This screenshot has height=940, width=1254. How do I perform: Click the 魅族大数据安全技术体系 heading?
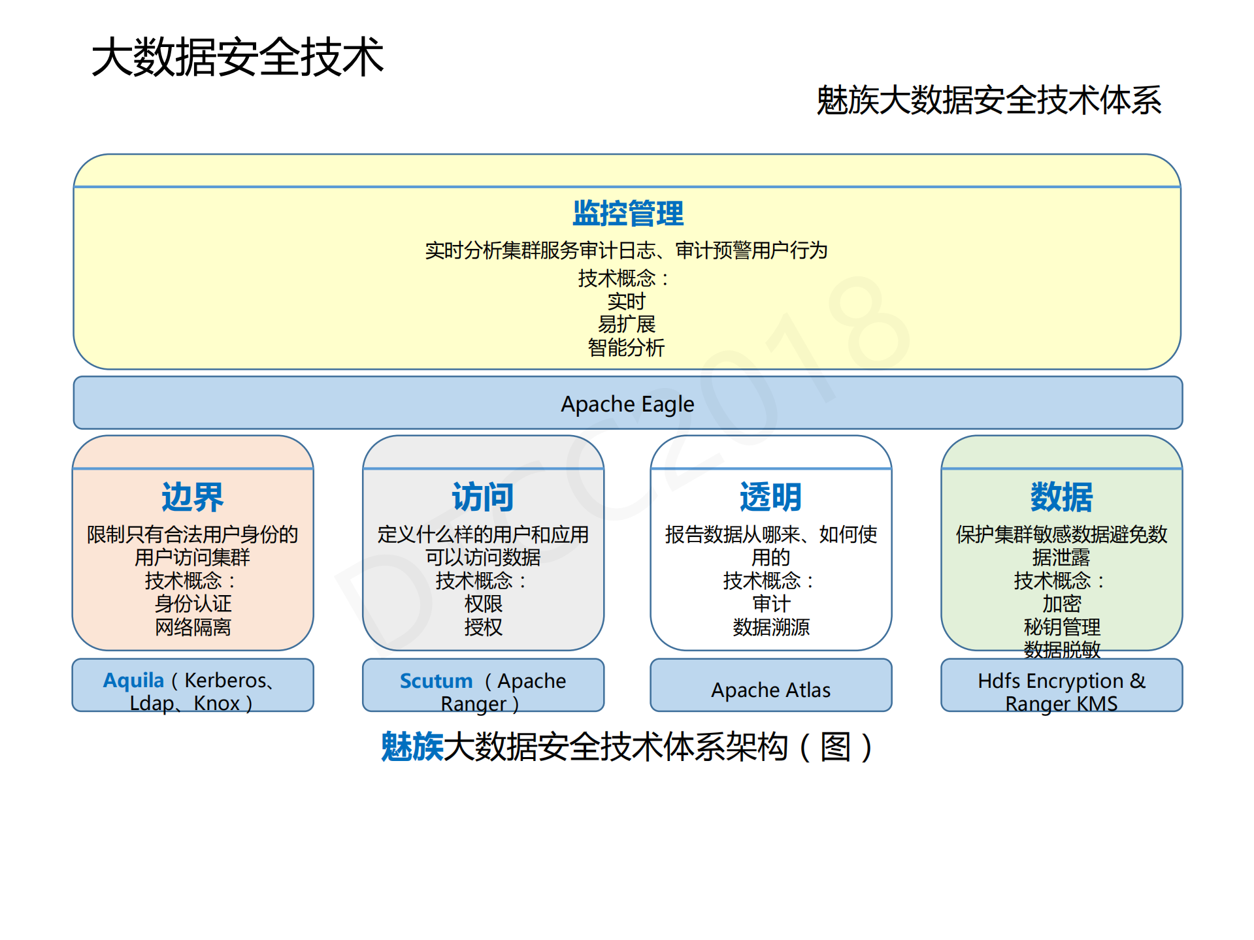991,99
